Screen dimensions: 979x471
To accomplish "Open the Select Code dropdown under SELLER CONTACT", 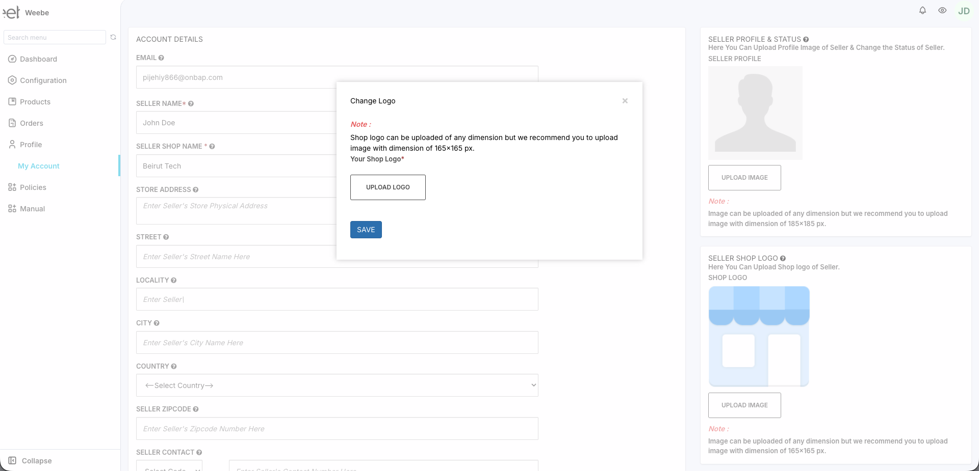I will click(169, 467).
